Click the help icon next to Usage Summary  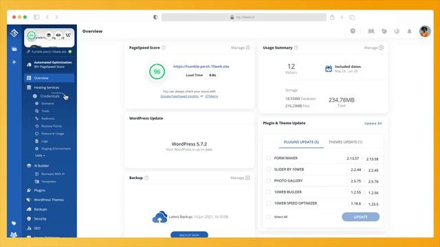[x=296, y=47]
